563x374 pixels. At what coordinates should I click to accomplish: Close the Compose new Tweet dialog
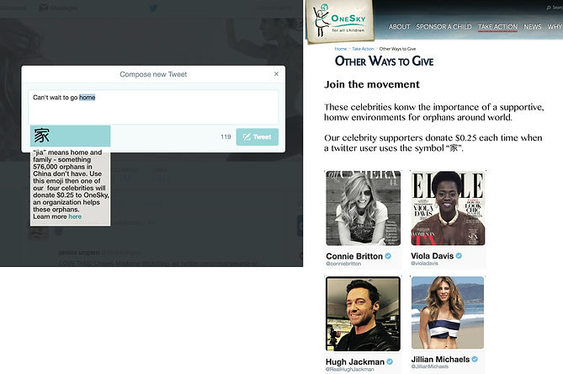tap(276, 74)
